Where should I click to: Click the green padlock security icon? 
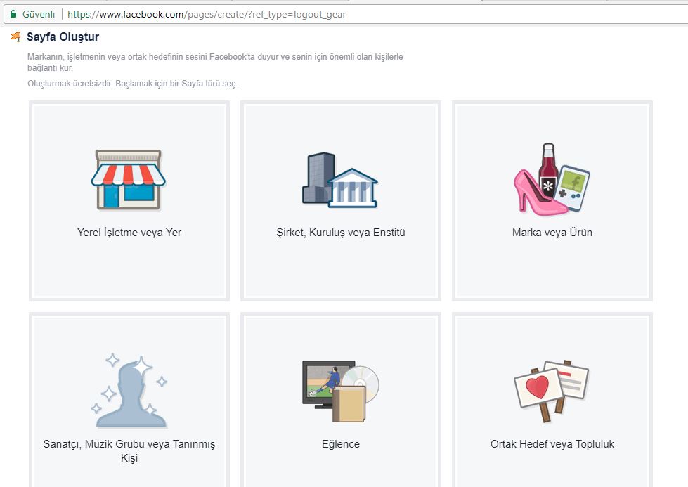click(x=13, y=14)
